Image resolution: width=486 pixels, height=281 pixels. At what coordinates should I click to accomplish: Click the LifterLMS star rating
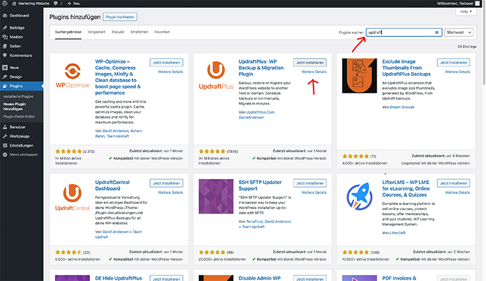(355, 252)
